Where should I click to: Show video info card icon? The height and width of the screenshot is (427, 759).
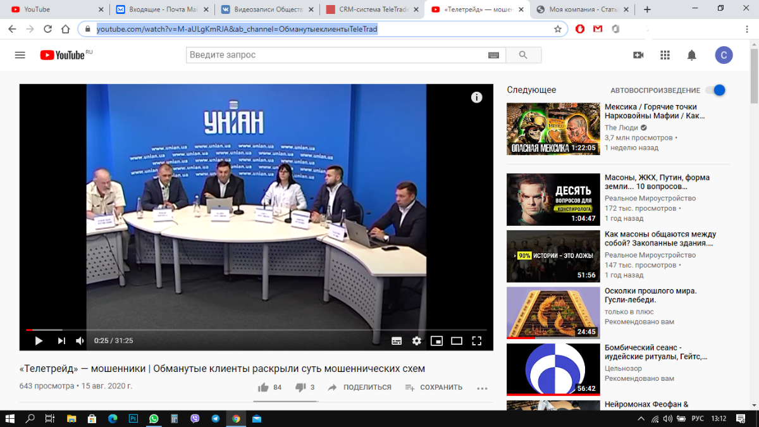[x=477, y=97]
